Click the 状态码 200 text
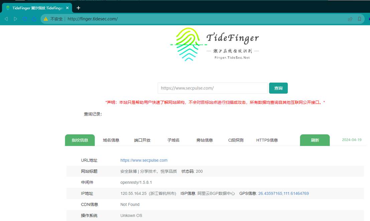Screen dimensions: 370x221 (x=192, y=171)
